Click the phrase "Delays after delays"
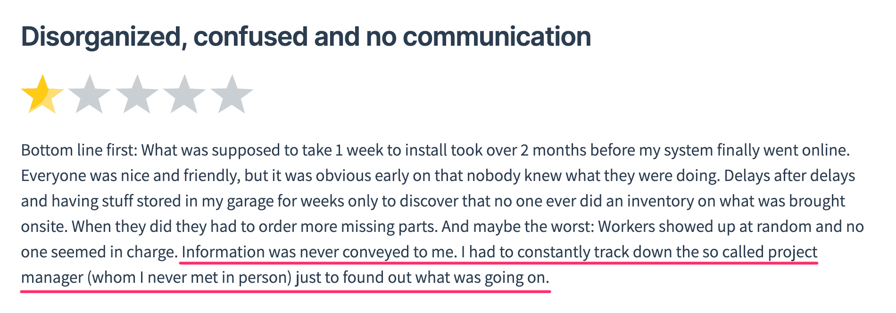This screenshot has height=313, width=896. [789, 176]
